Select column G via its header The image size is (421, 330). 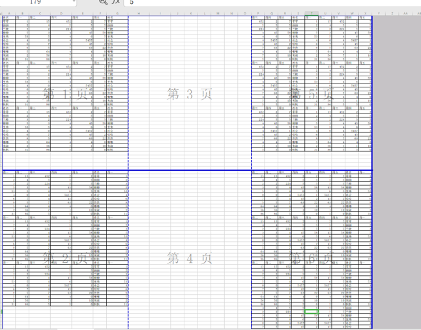(117, 14)
